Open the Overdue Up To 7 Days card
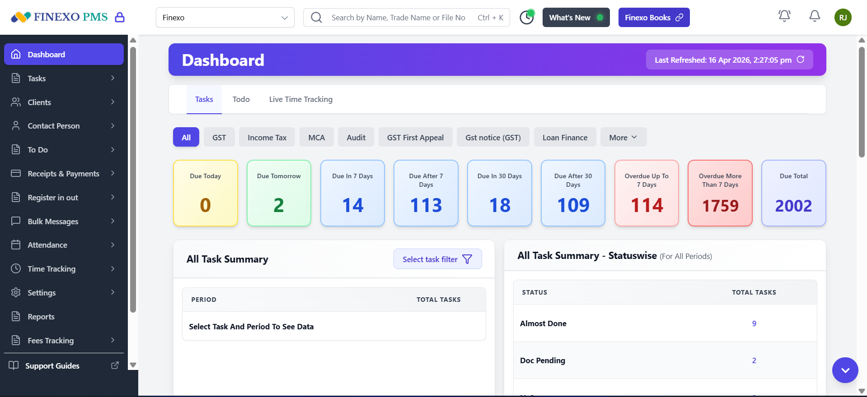867x397 pixels. coord(647,193)
